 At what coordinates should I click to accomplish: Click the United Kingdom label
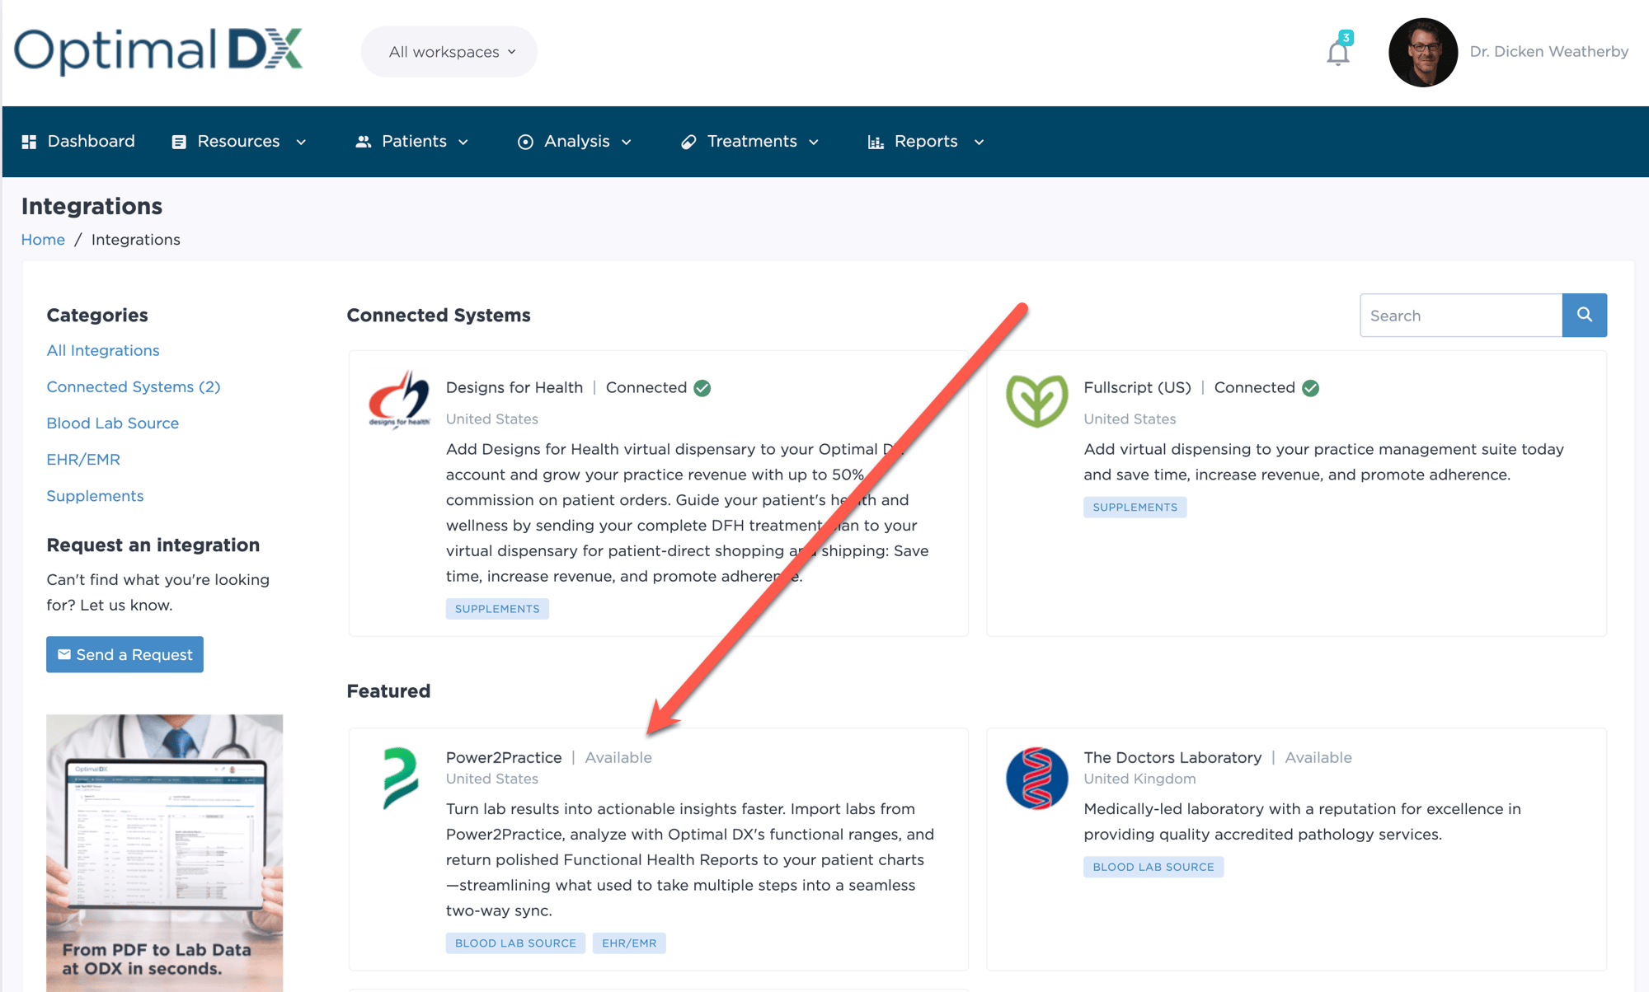tap(1139, 779)
